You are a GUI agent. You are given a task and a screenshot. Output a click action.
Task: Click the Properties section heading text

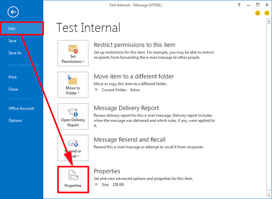[x=107, y=171]
